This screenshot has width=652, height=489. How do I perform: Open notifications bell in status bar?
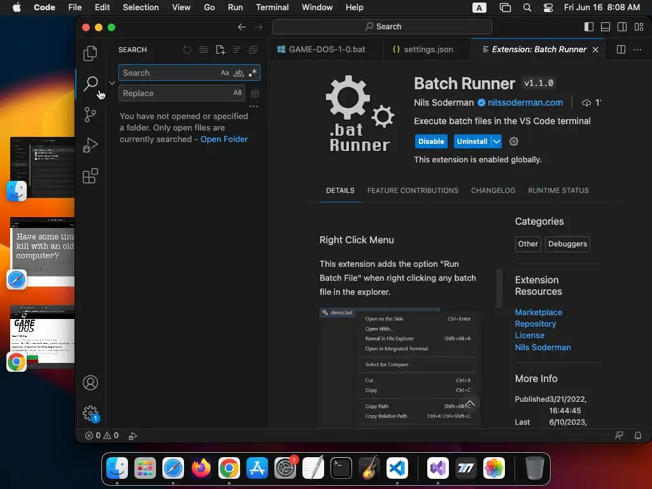coord(637,436)
